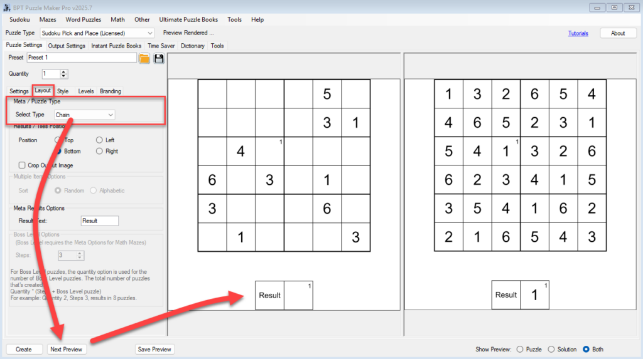Select the Puzzle preview radio button

pyautogui.click(x=519, y=350)
